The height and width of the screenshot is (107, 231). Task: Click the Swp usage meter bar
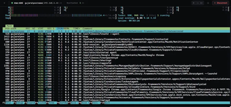[x=61, y=18]
